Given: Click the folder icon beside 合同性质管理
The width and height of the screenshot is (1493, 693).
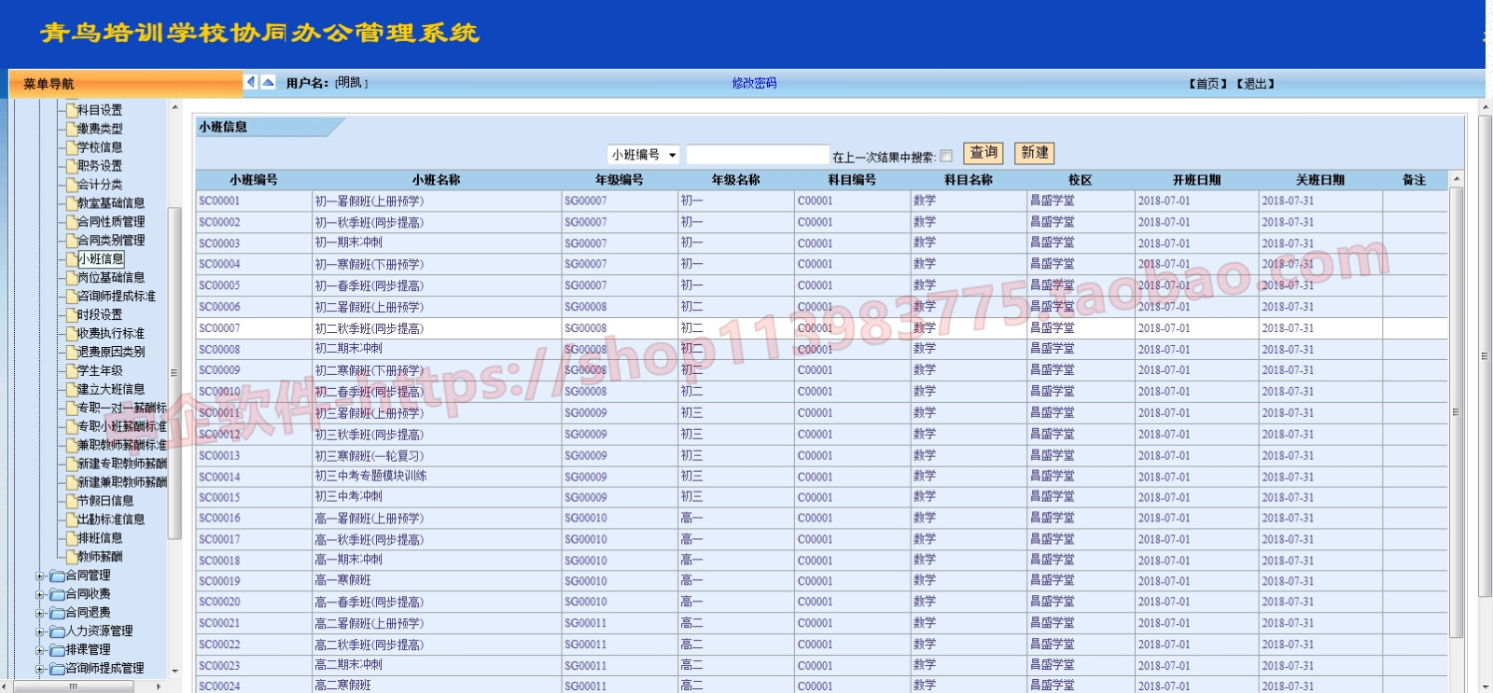Looking at the screenshot, I should 71,222.
